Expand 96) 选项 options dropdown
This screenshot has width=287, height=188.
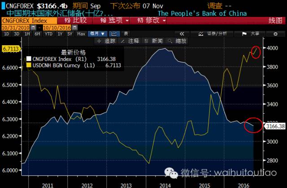(111, 21)
